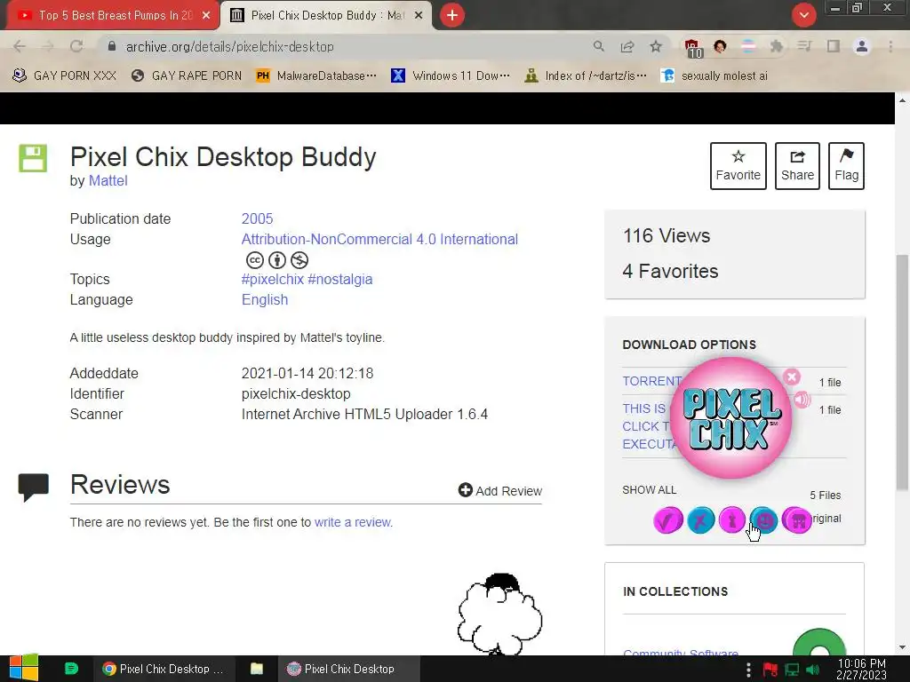Open the Windows 11 Dow… bookmark

(x=451, y=75)
